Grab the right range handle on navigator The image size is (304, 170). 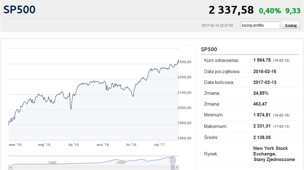(x=174, y=160)
